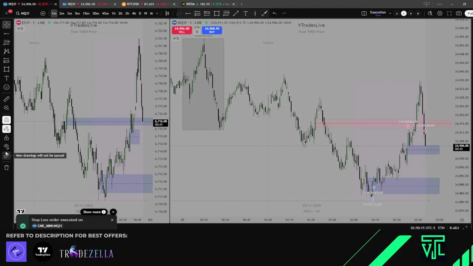Image resolution: width=473 pixels, height=266 pixels.
Task: Toggle magnet mode
Action: coord(7,120)
